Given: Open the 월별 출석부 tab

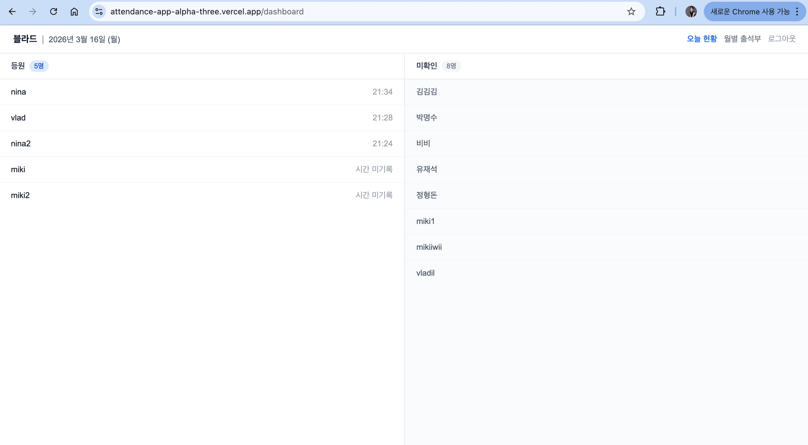Looking at the screenshot, I should pyautogui.click(x=742, y=39).
